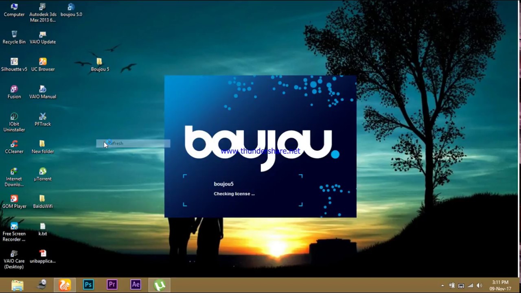The width and height of the screenshot is (521, 293).
Task: Open File Explorer from the taskbar
Action: click(x=18, y=285)
